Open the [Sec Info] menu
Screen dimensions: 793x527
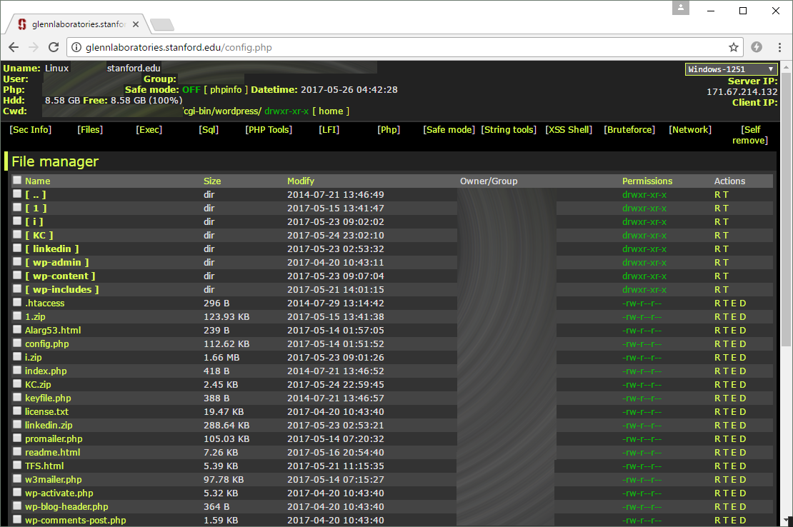(30, 129)
